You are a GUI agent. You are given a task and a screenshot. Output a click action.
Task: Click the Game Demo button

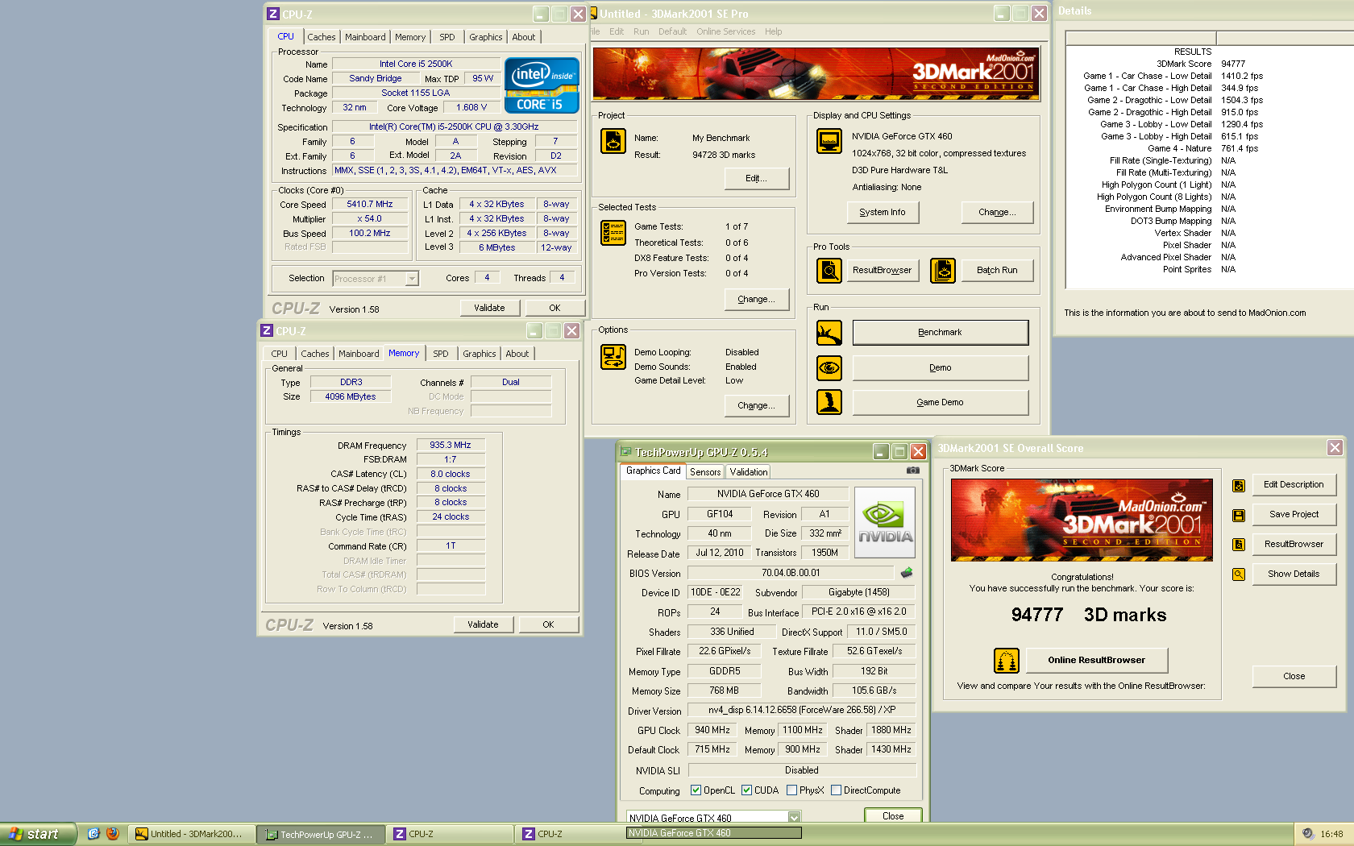point(940,402)
